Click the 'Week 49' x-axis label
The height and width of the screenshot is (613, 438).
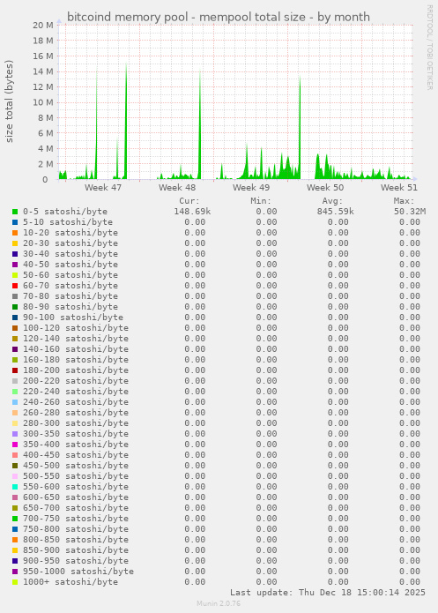click(x=251, y=188)
